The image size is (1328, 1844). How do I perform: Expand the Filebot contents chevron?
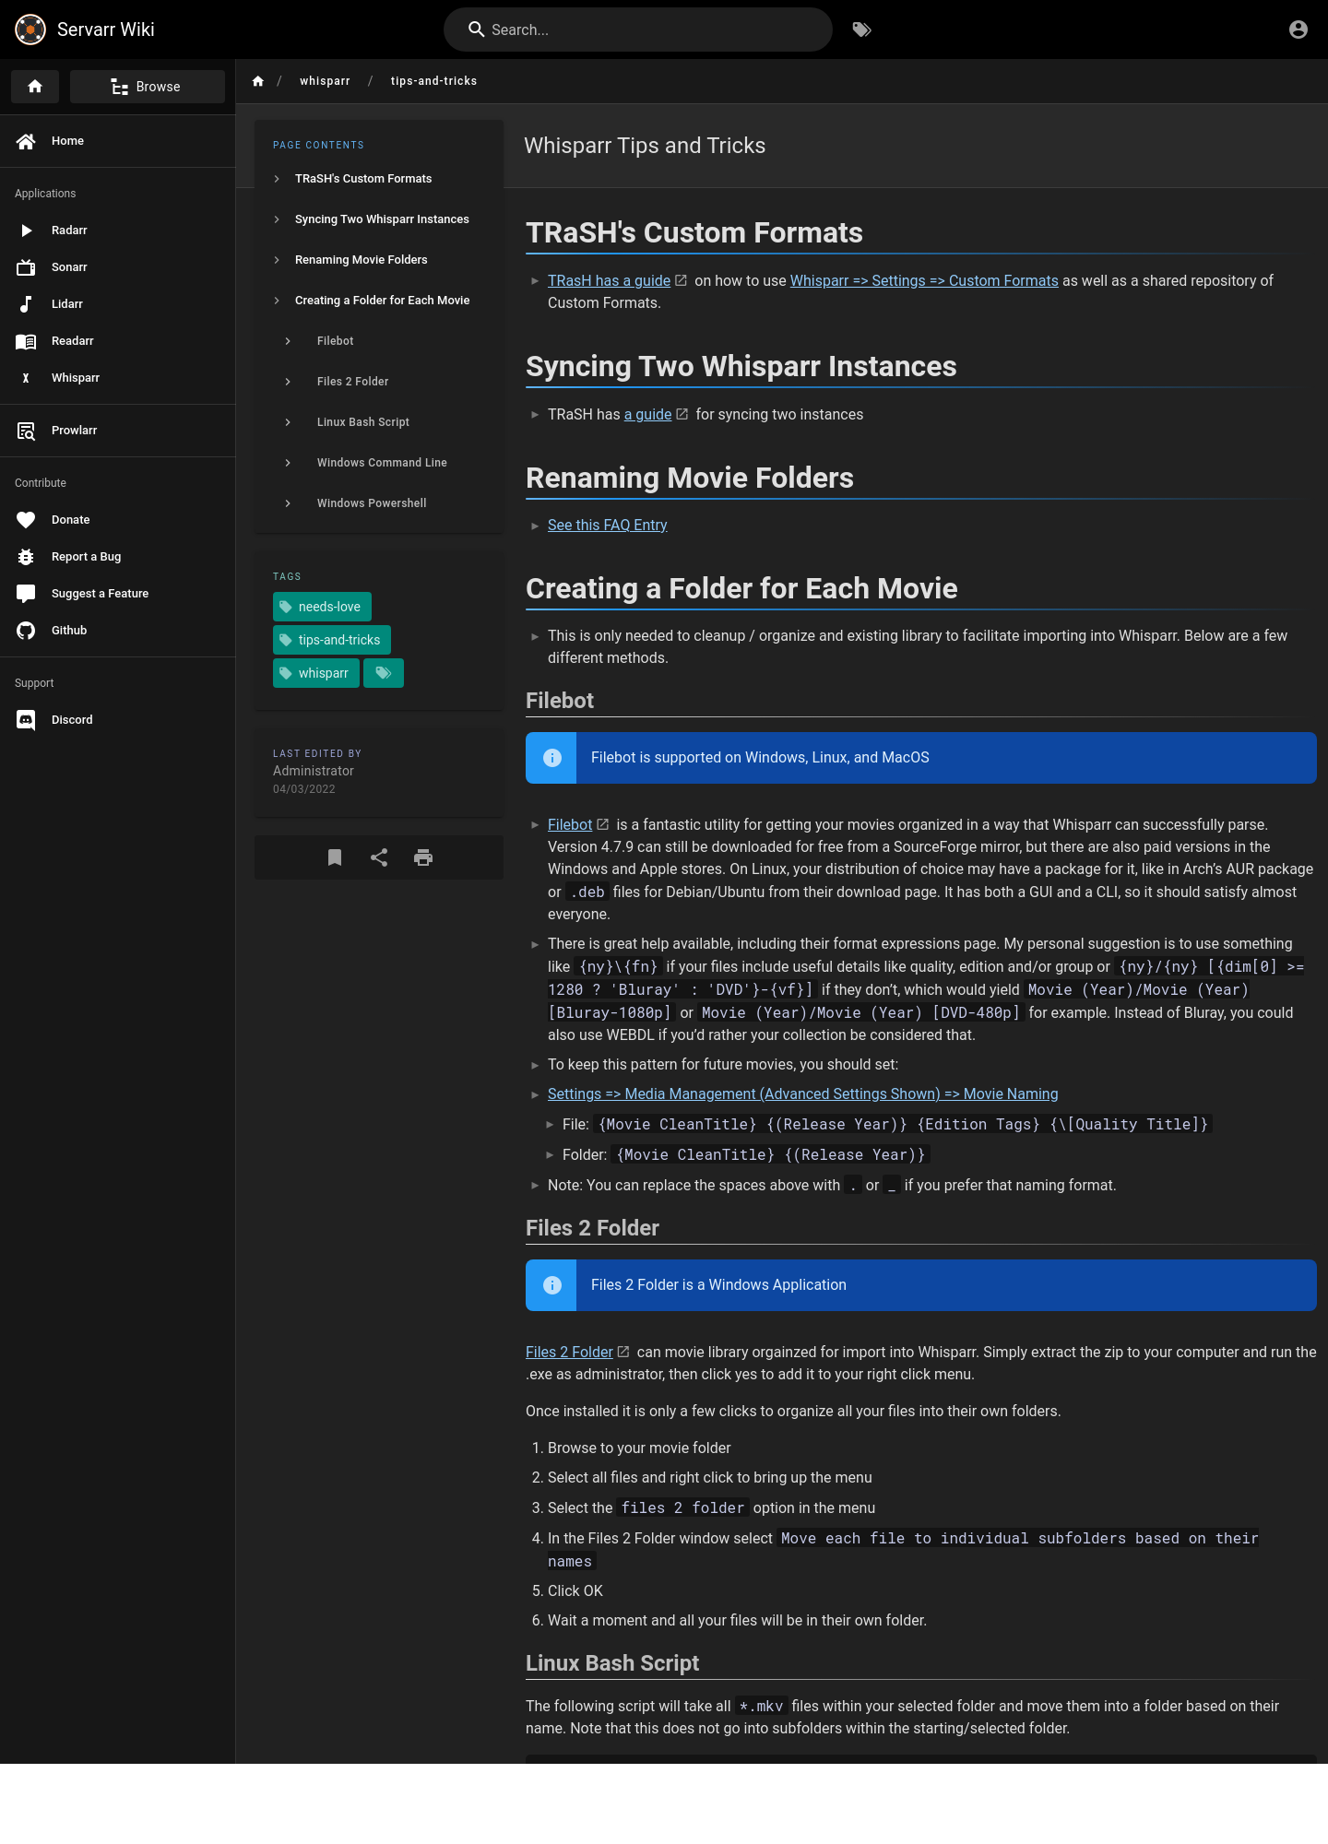pos(288,341)
